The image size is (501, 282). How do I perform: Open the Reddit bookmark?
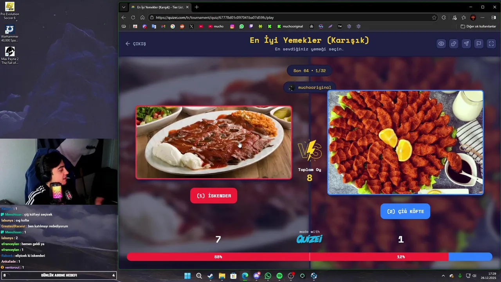click(x=182, y=27)
